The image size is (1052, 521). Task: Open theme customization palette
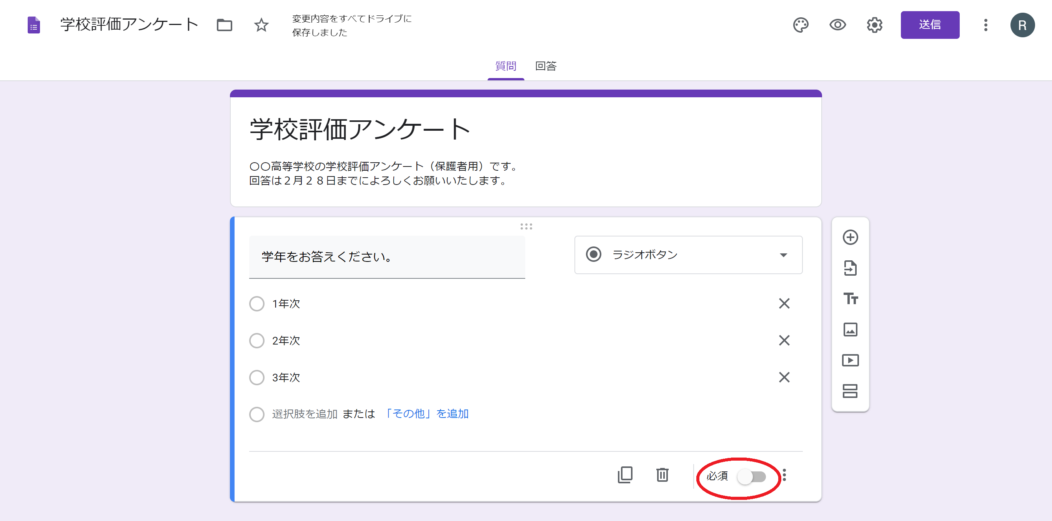[801, 25]
